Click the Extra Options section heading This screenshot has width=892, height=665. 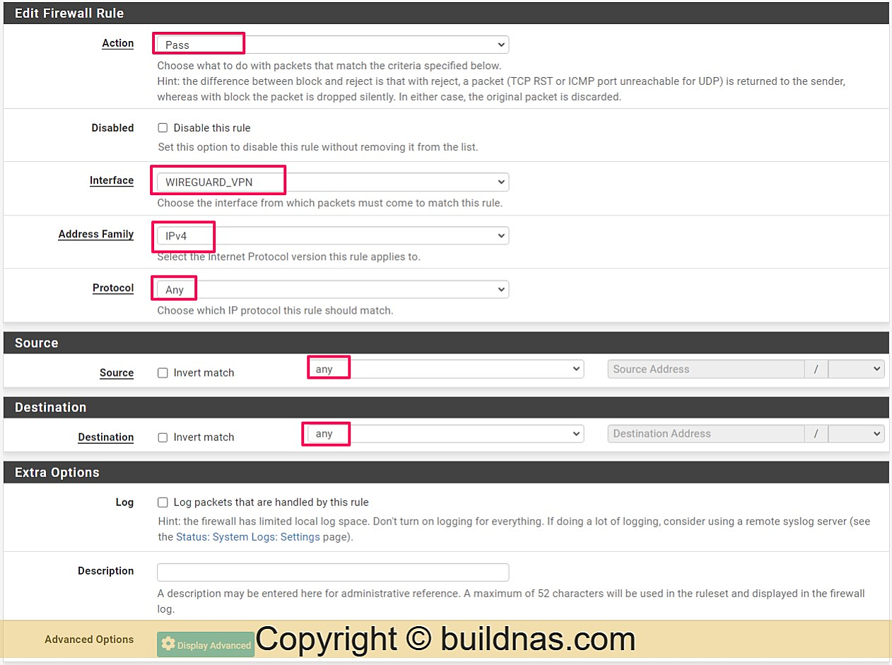57,472
